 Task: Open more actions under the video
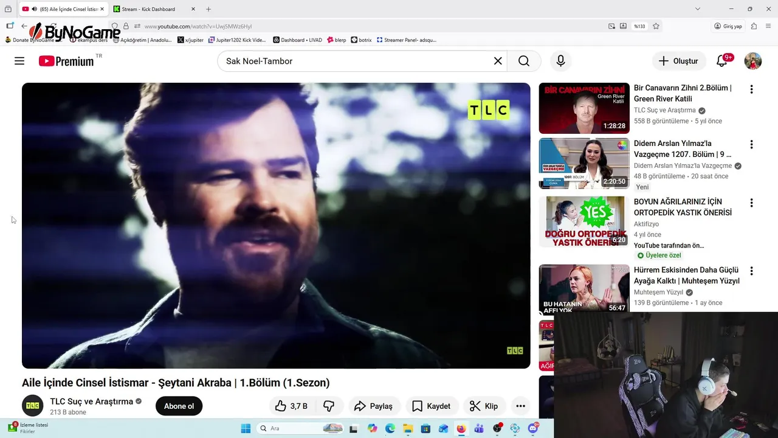520,406
